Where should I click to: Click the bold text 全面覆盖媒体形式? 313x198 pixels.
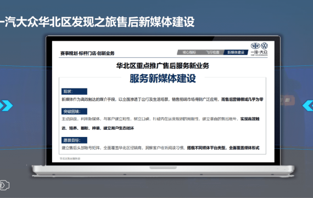click(244, 148)
